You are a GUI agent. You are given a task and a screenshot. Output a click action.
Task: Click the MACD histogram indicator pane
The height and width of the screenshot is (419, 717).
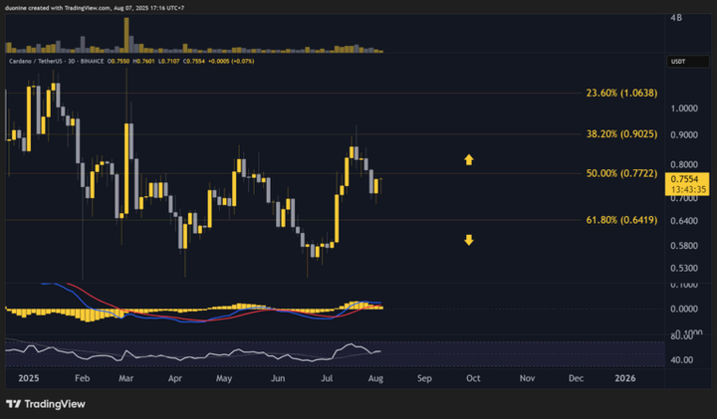pos(199,311)
